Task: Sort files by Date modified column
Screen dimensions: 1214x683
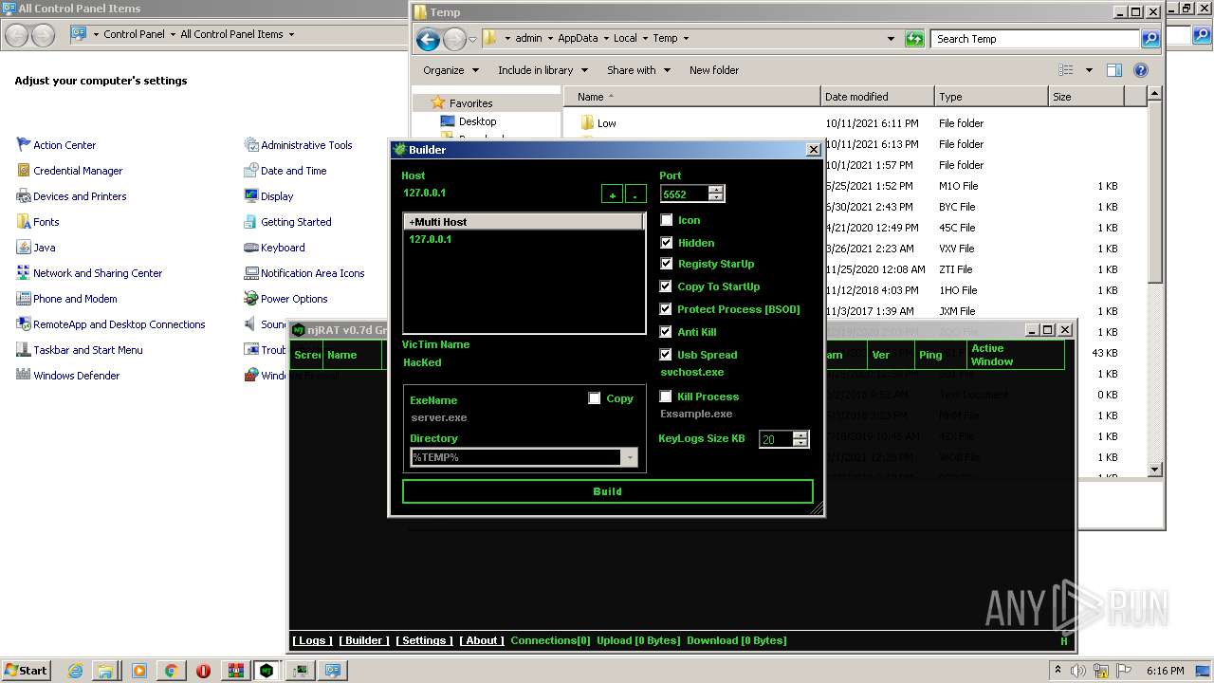Action: coord(877,97)
